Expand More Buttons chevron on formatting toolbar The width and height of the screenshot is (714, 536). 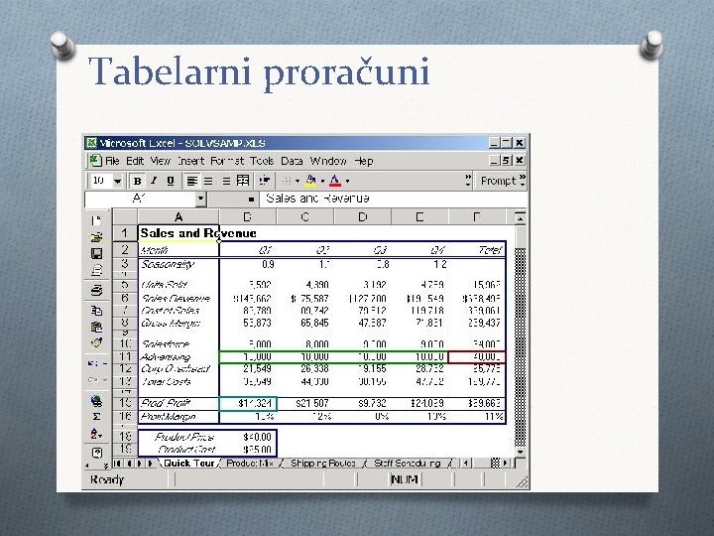tap(468, 181)
